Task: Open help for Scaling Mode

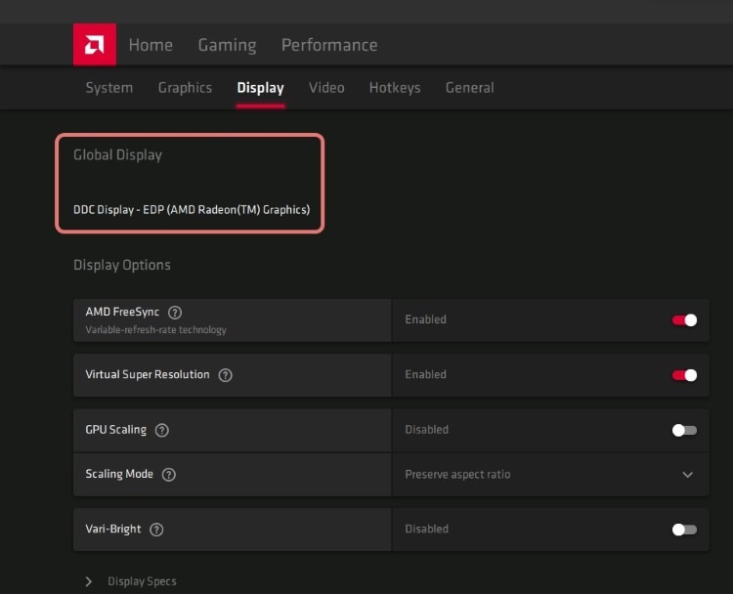Action: pyautogui.click(x=169, y=475)
